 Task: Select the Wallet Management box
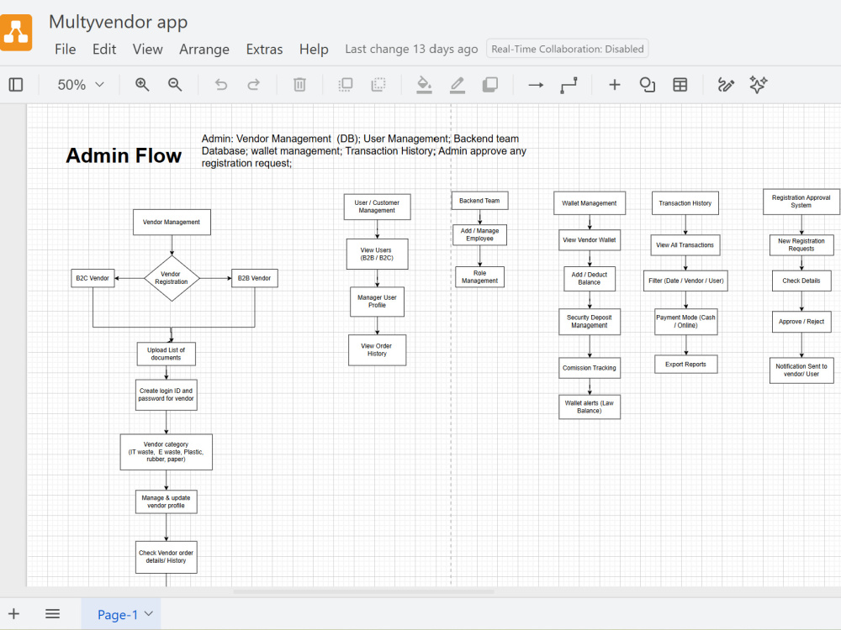[x=590, y=203]
